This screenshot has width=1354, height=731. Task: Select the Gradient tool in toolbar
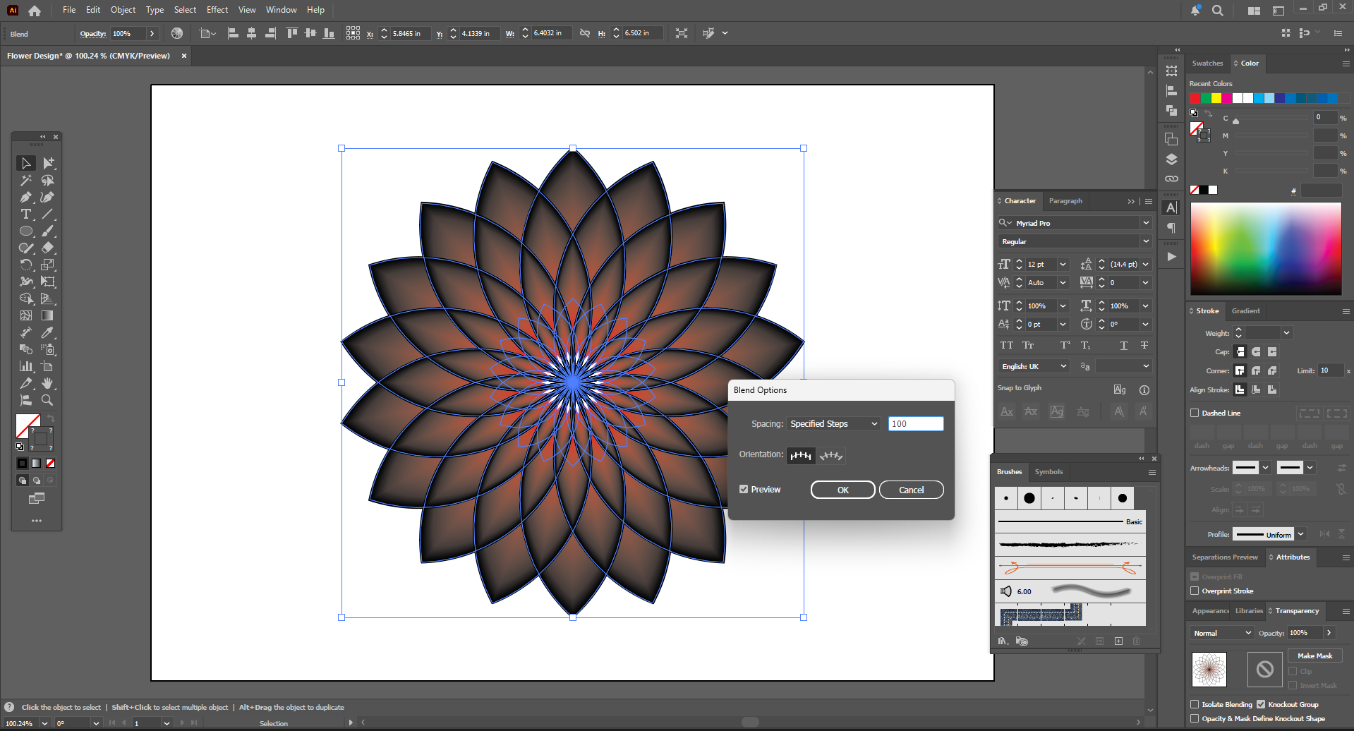point(47,315)
